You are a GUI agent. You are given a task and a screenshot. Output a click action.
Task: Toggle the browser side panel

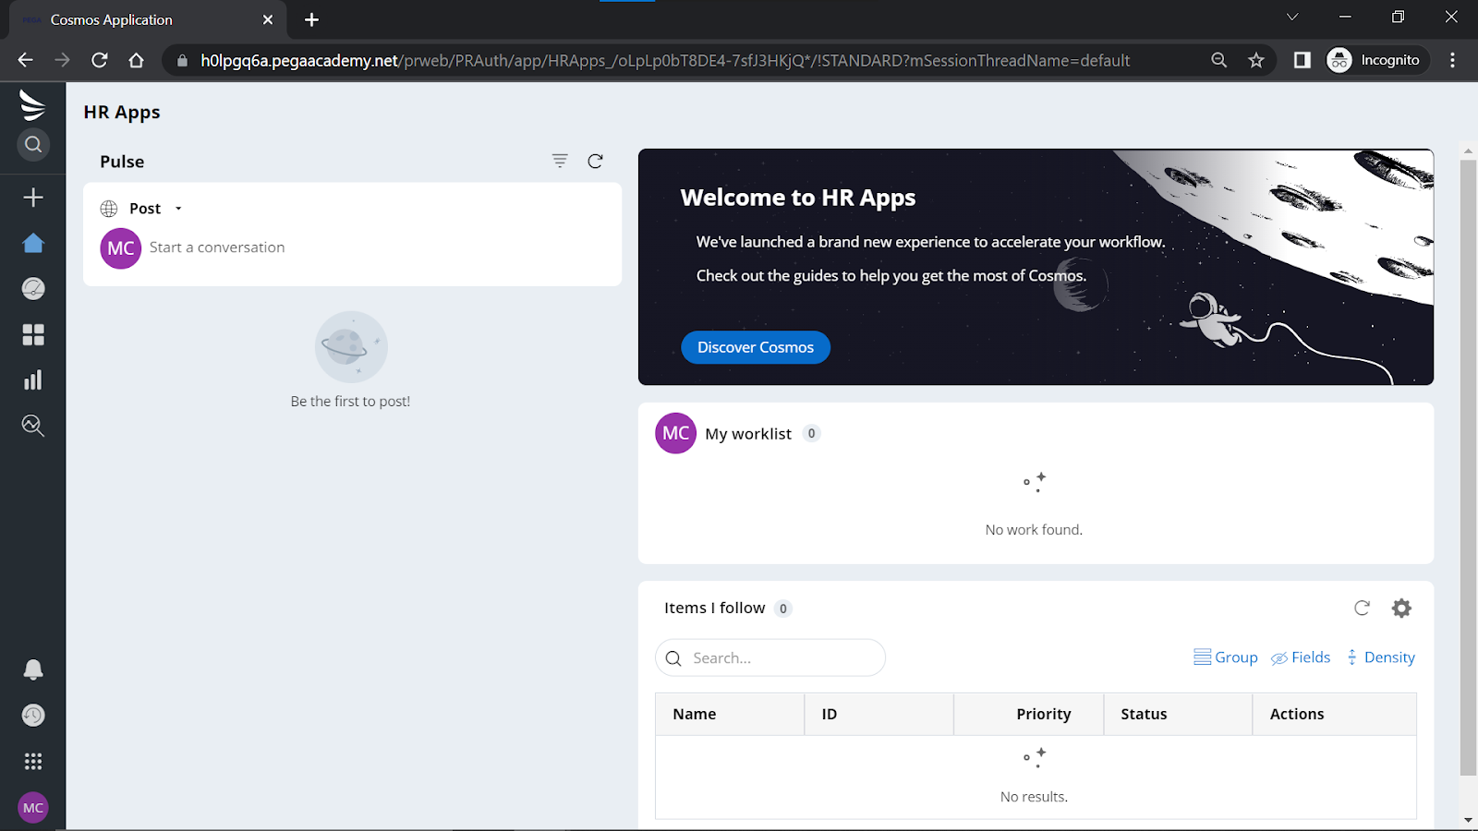tap(1302, 60)
